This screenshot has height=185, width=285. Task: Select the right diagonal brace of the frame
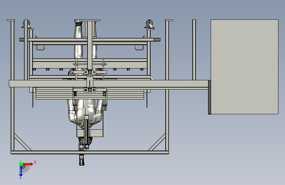[157, 142]
